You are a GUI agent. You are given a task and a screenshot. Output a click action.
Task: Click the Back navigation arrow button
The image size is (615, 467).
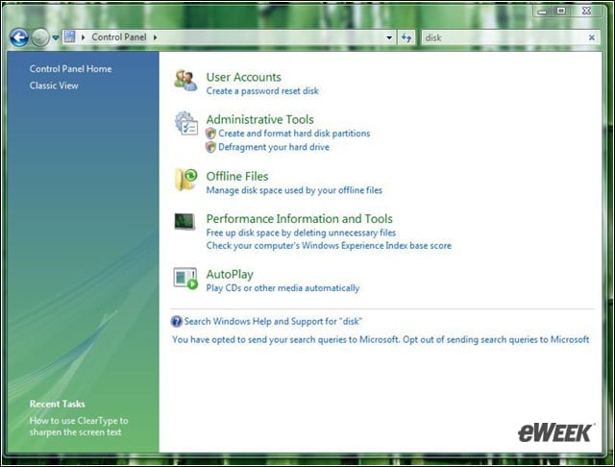point(19,37)
